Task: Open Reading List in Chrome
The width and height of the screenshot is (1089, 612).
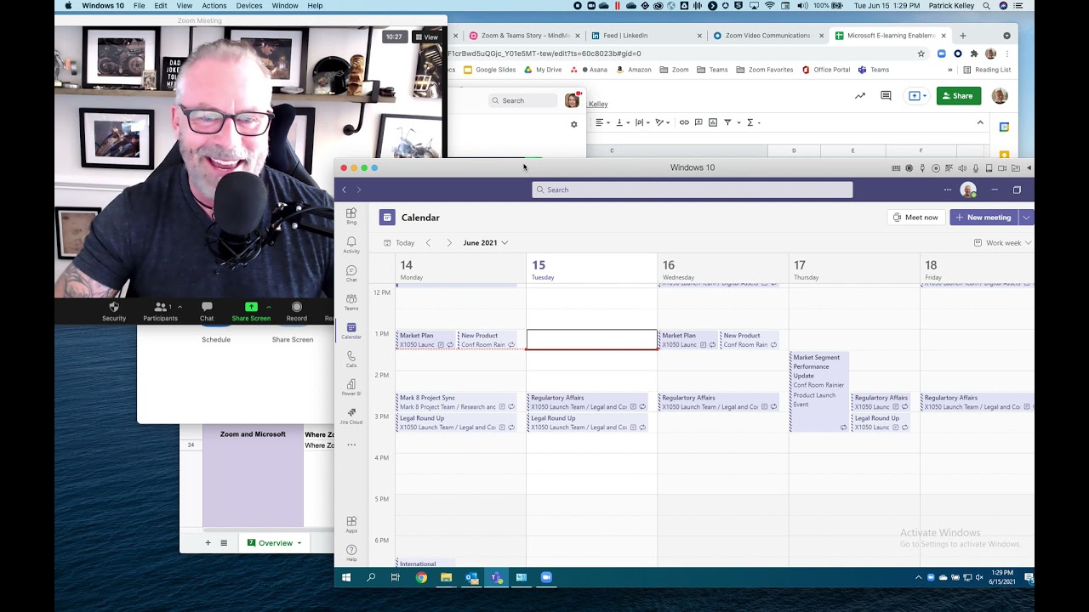Action: coord(987,70)
